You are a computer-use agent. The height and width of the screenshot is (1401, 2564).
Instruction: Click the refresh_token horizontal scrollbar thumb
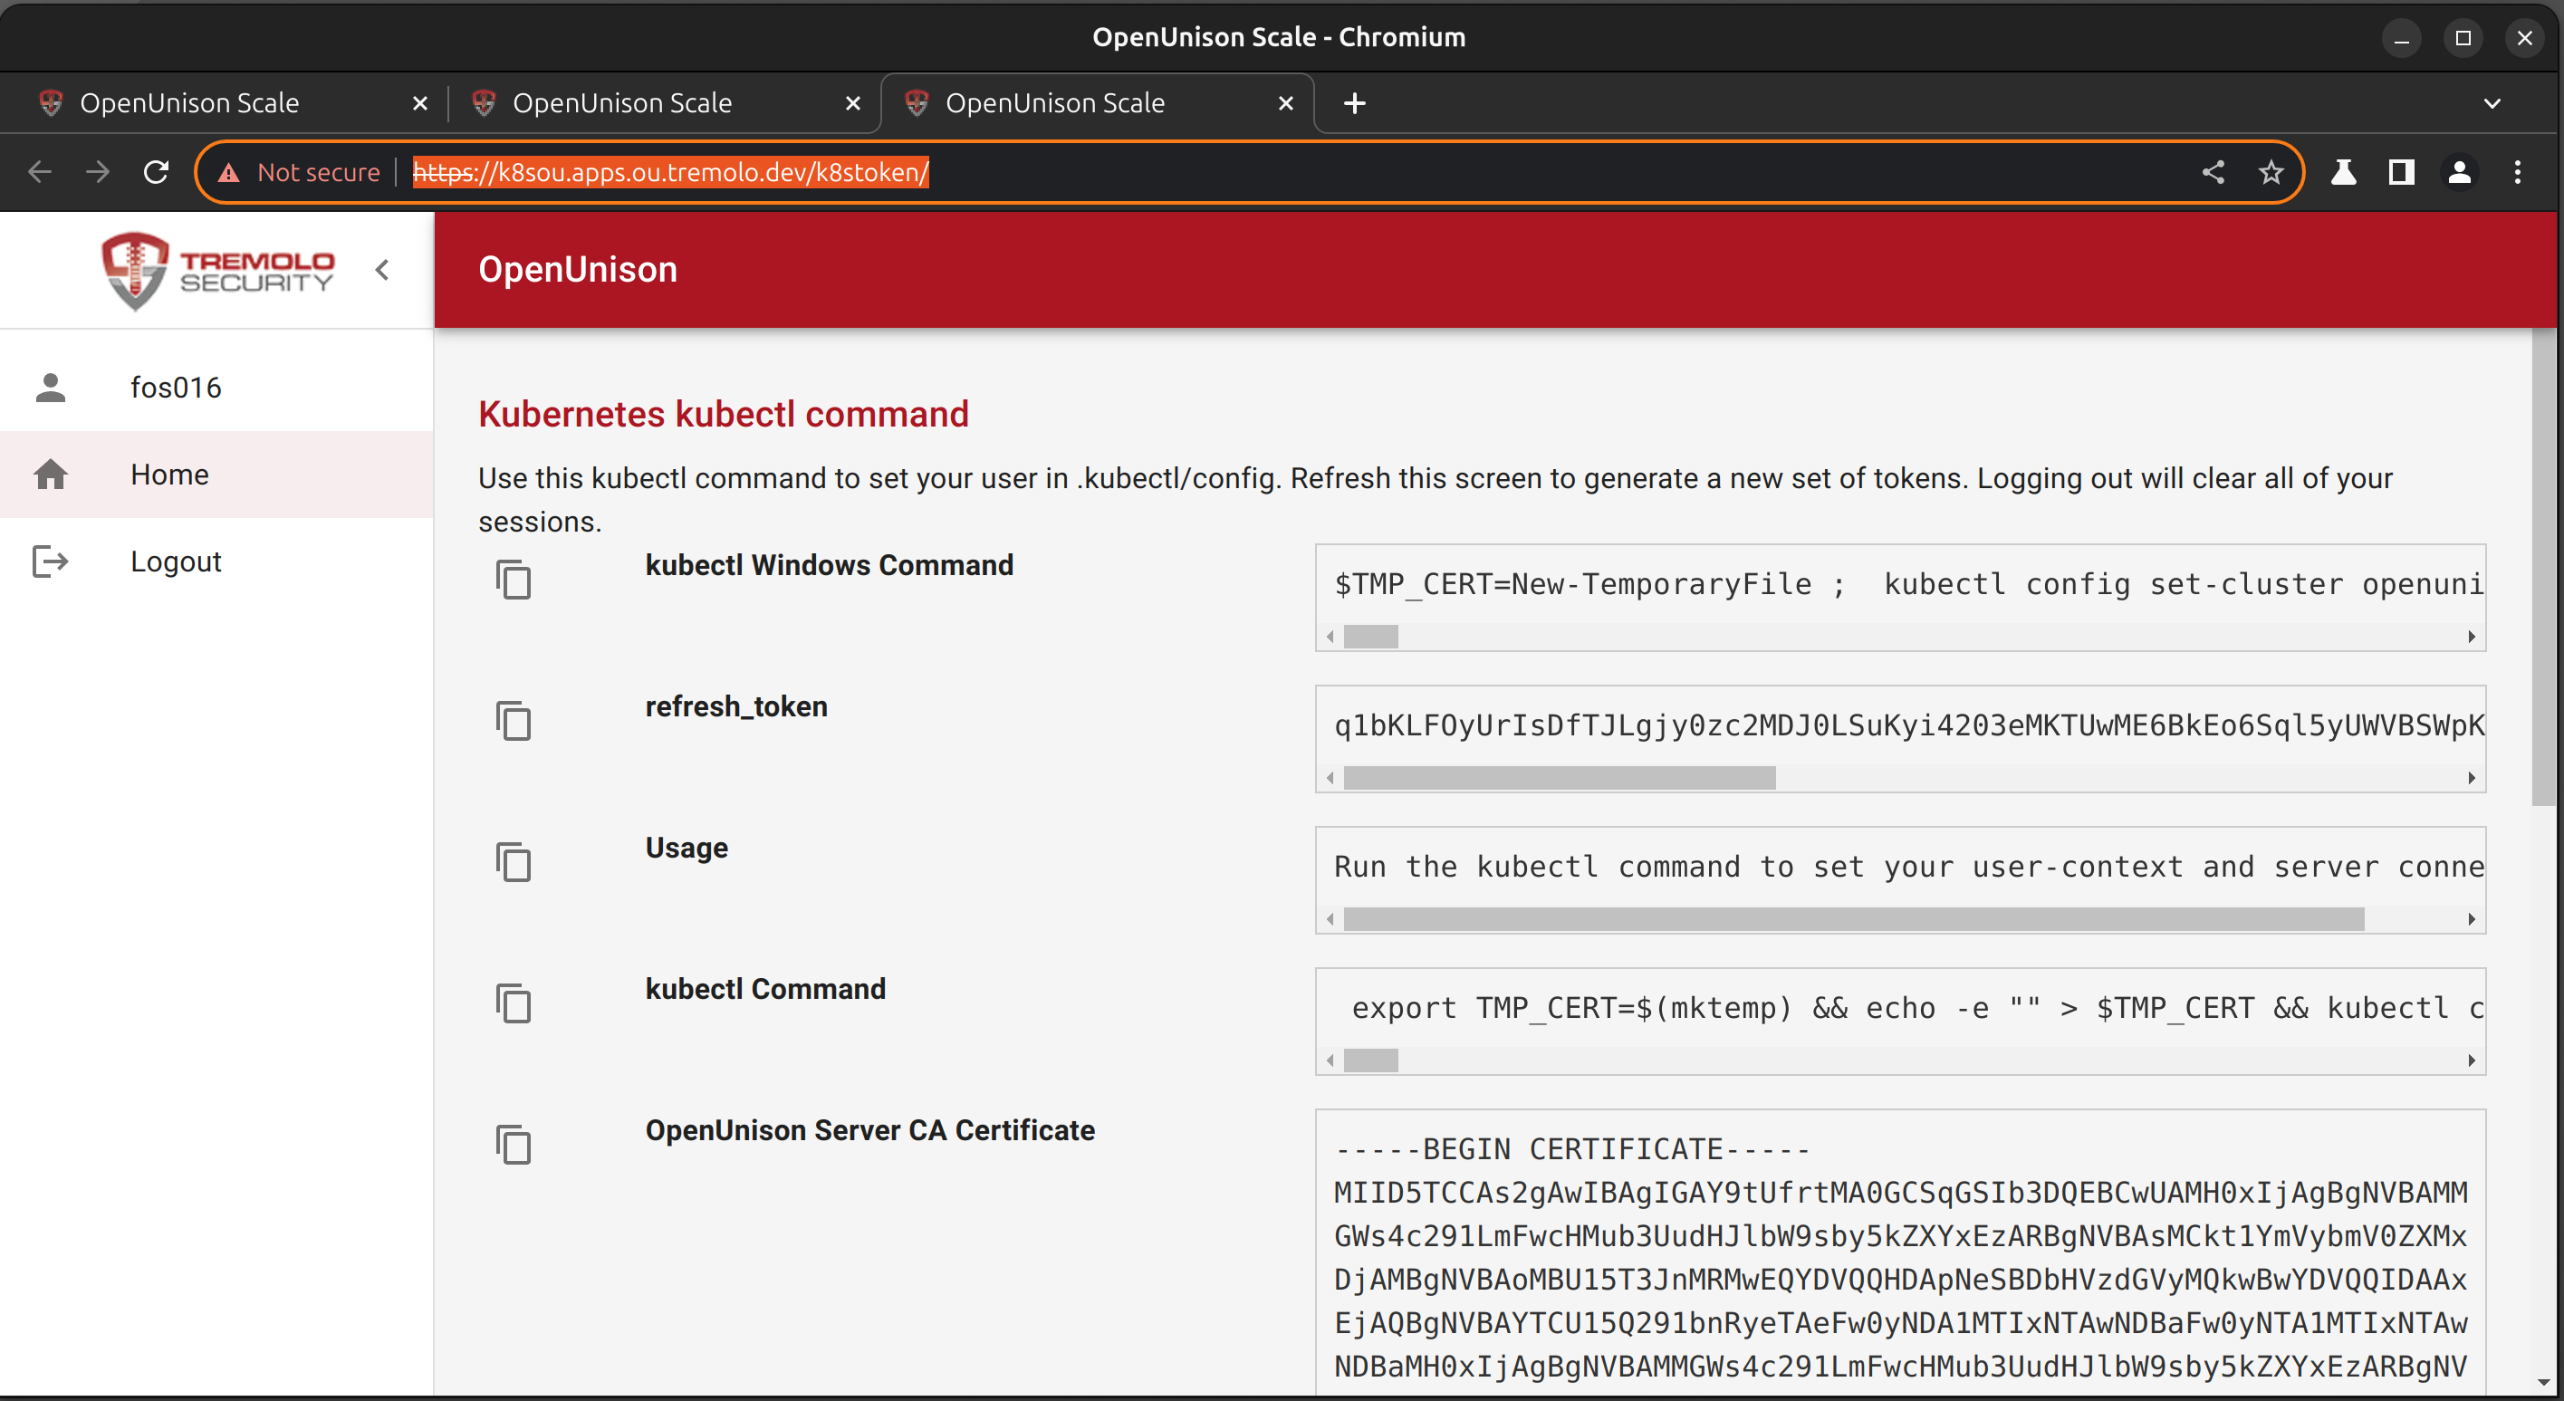coord(1559,778)
